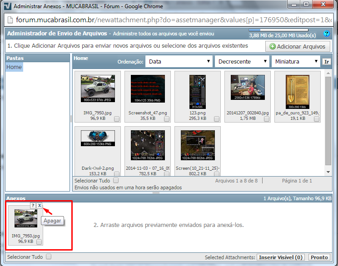Screen dimensions: 338x266
Task: Click the Pronto button
Action: [319, 257]
